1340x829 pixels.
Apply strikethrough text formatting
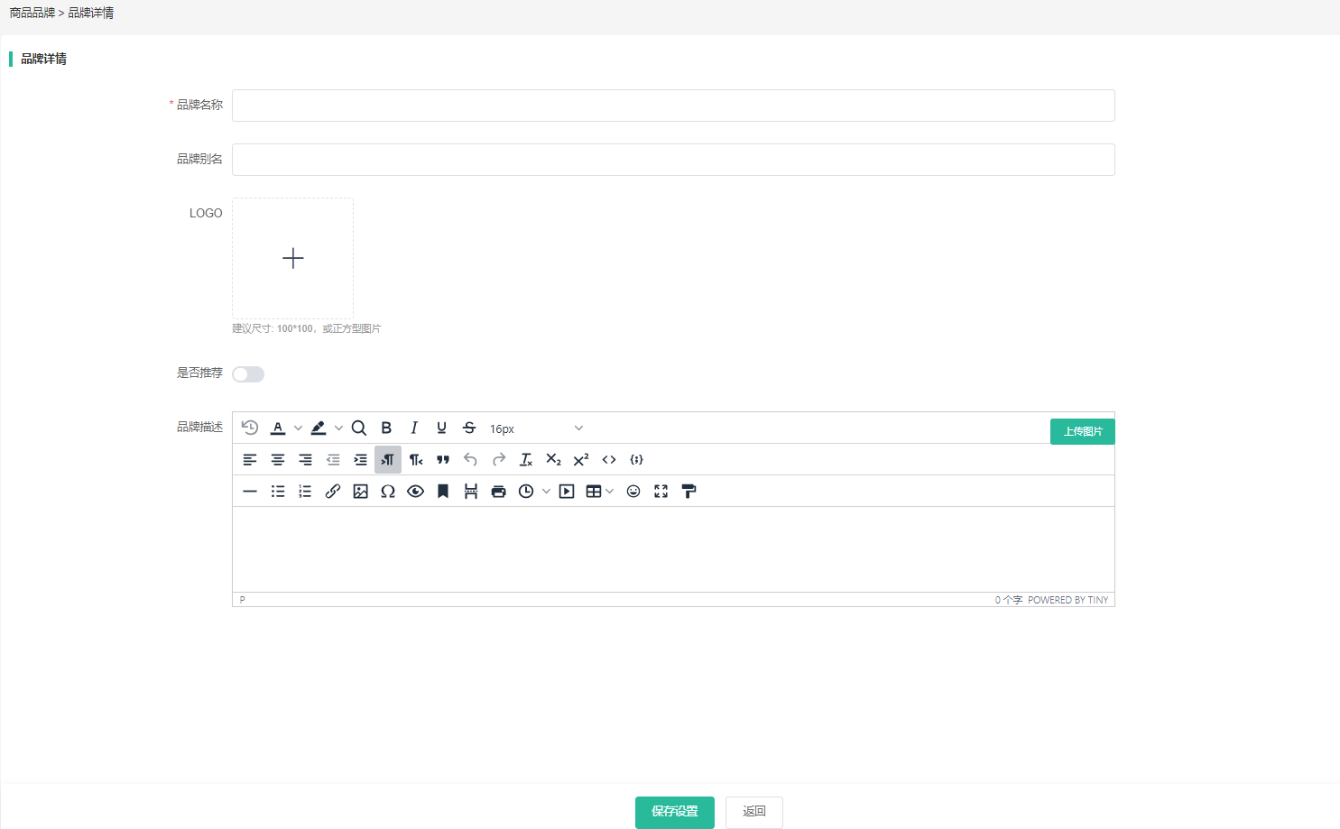tap(469, 428)
